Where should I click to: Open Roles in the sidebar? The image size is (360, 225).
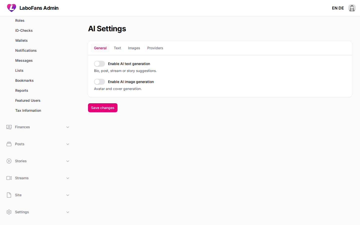20,20
